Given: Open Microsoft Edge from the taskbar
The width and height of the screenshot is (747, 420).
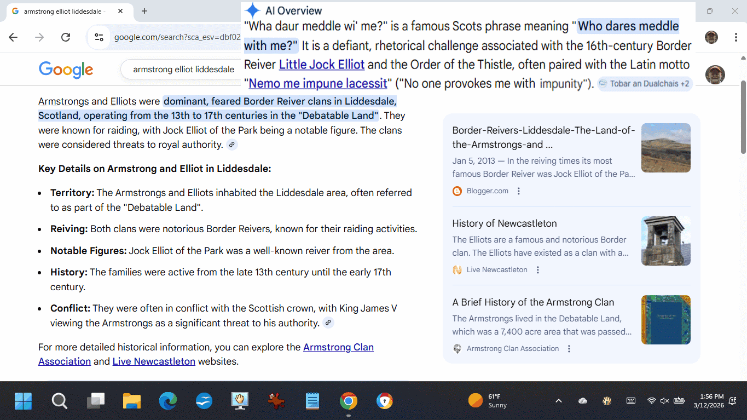Looking at the screenshot, I should point(168,401).
